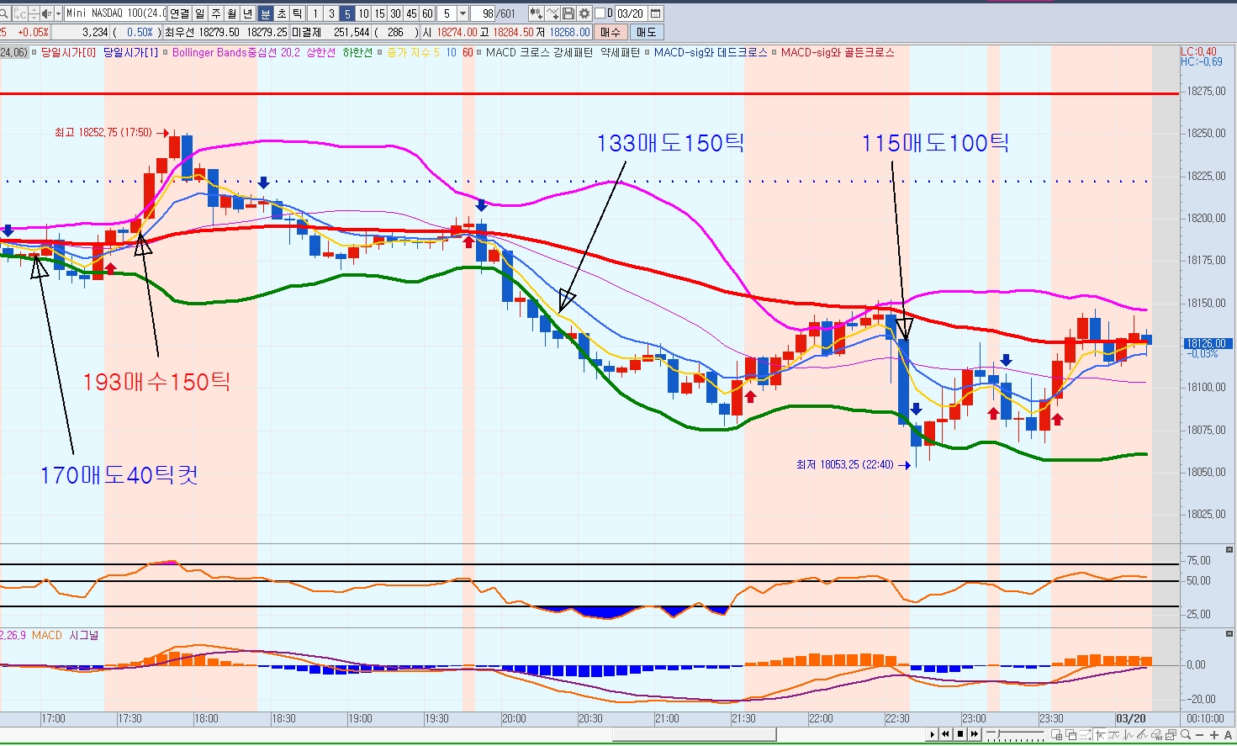Click the small square before Bollinger Bands legend
Viewport: 1237px width, 746px height.
coord(166,52)
